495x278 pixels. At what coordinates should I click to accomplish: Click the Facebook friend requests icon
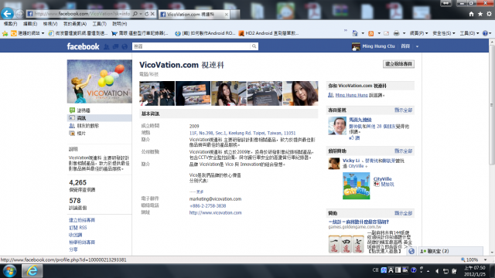(x=107, y=46)
